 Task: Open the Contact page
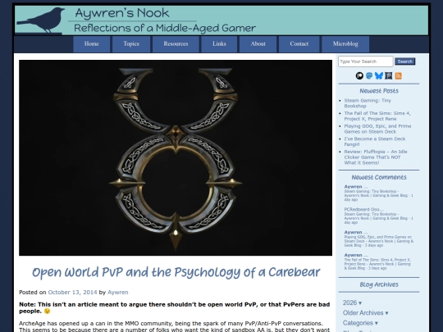tap(299, 44)
